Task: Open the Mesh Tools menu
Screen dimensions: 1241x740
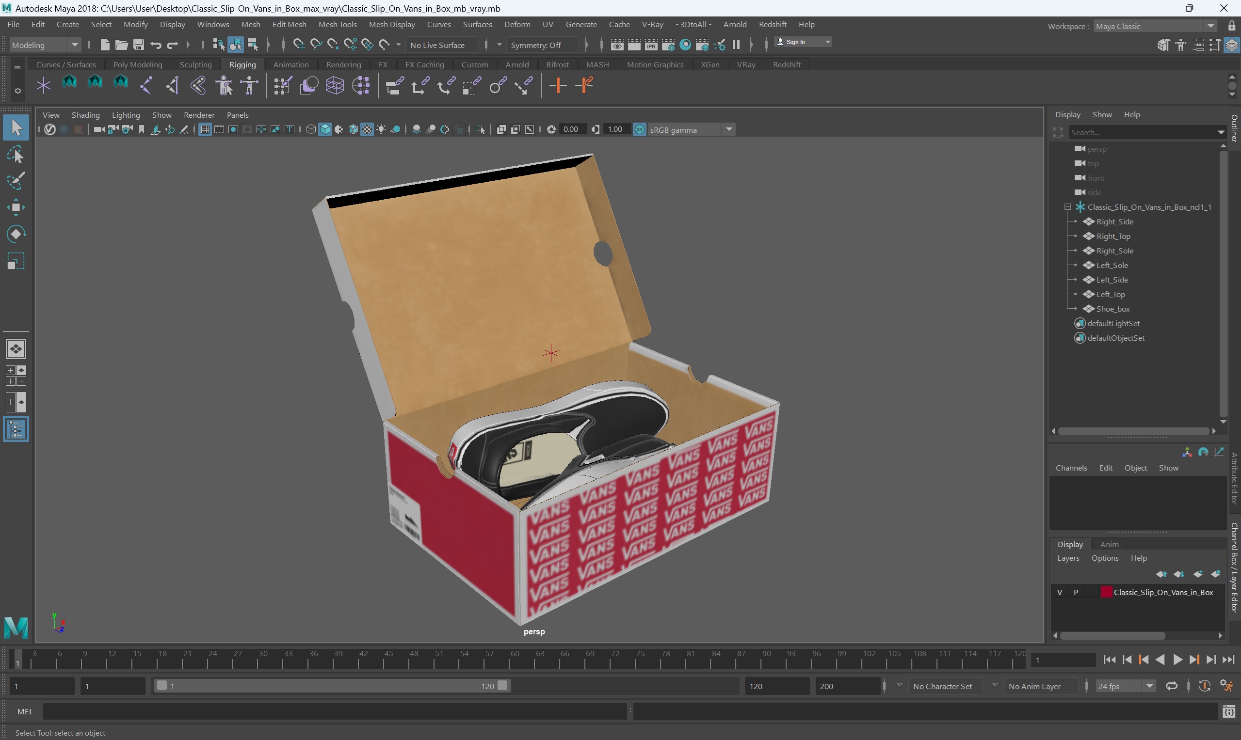Action: coord(338,24)
